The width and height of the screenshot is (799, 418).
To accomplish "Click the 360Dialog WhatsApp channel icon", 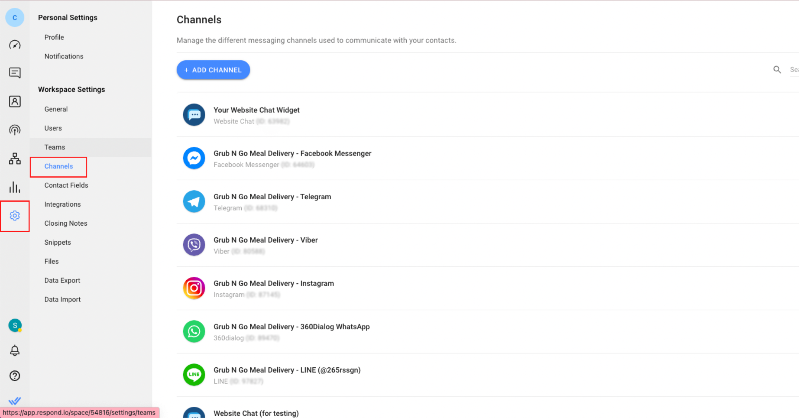I will coord(194,331).
